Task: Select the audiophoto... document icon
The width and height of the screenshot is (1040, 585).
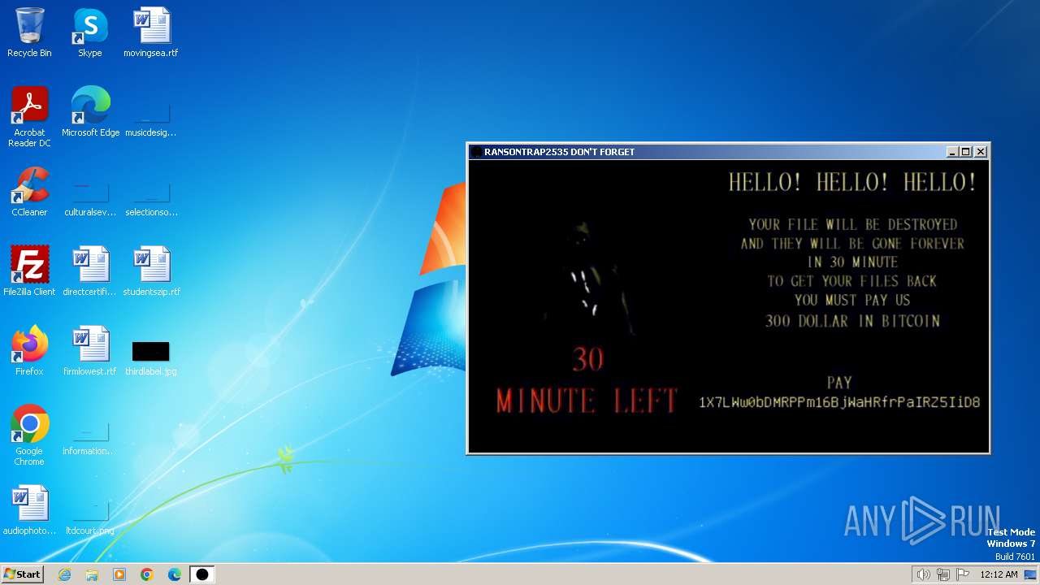Action: [x=29, y=510]
